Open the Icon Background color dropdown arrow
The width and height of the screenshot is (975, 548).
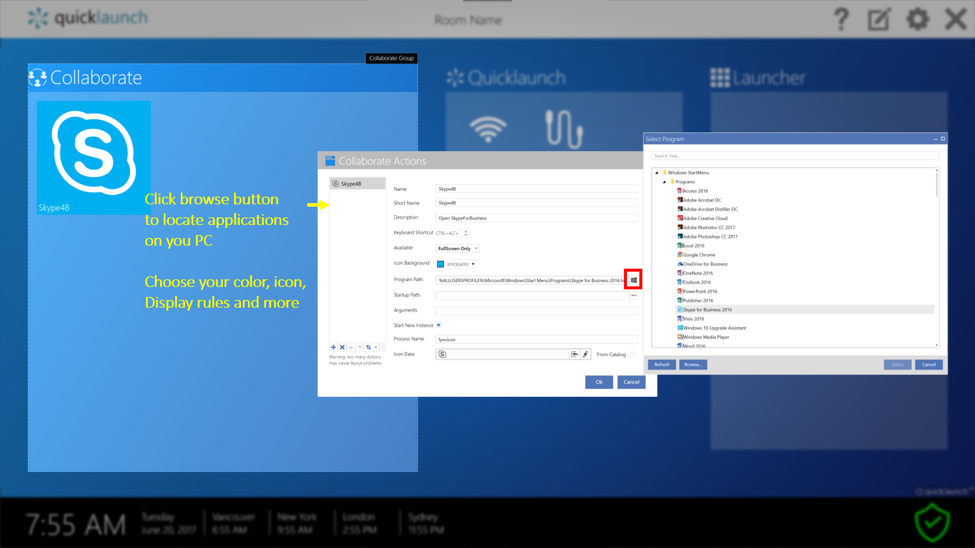(x=473, y=265)
